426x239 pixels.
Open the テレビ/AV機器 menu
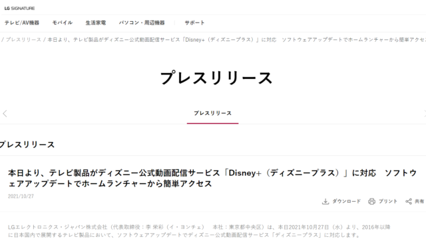click(x=22, y=23)
